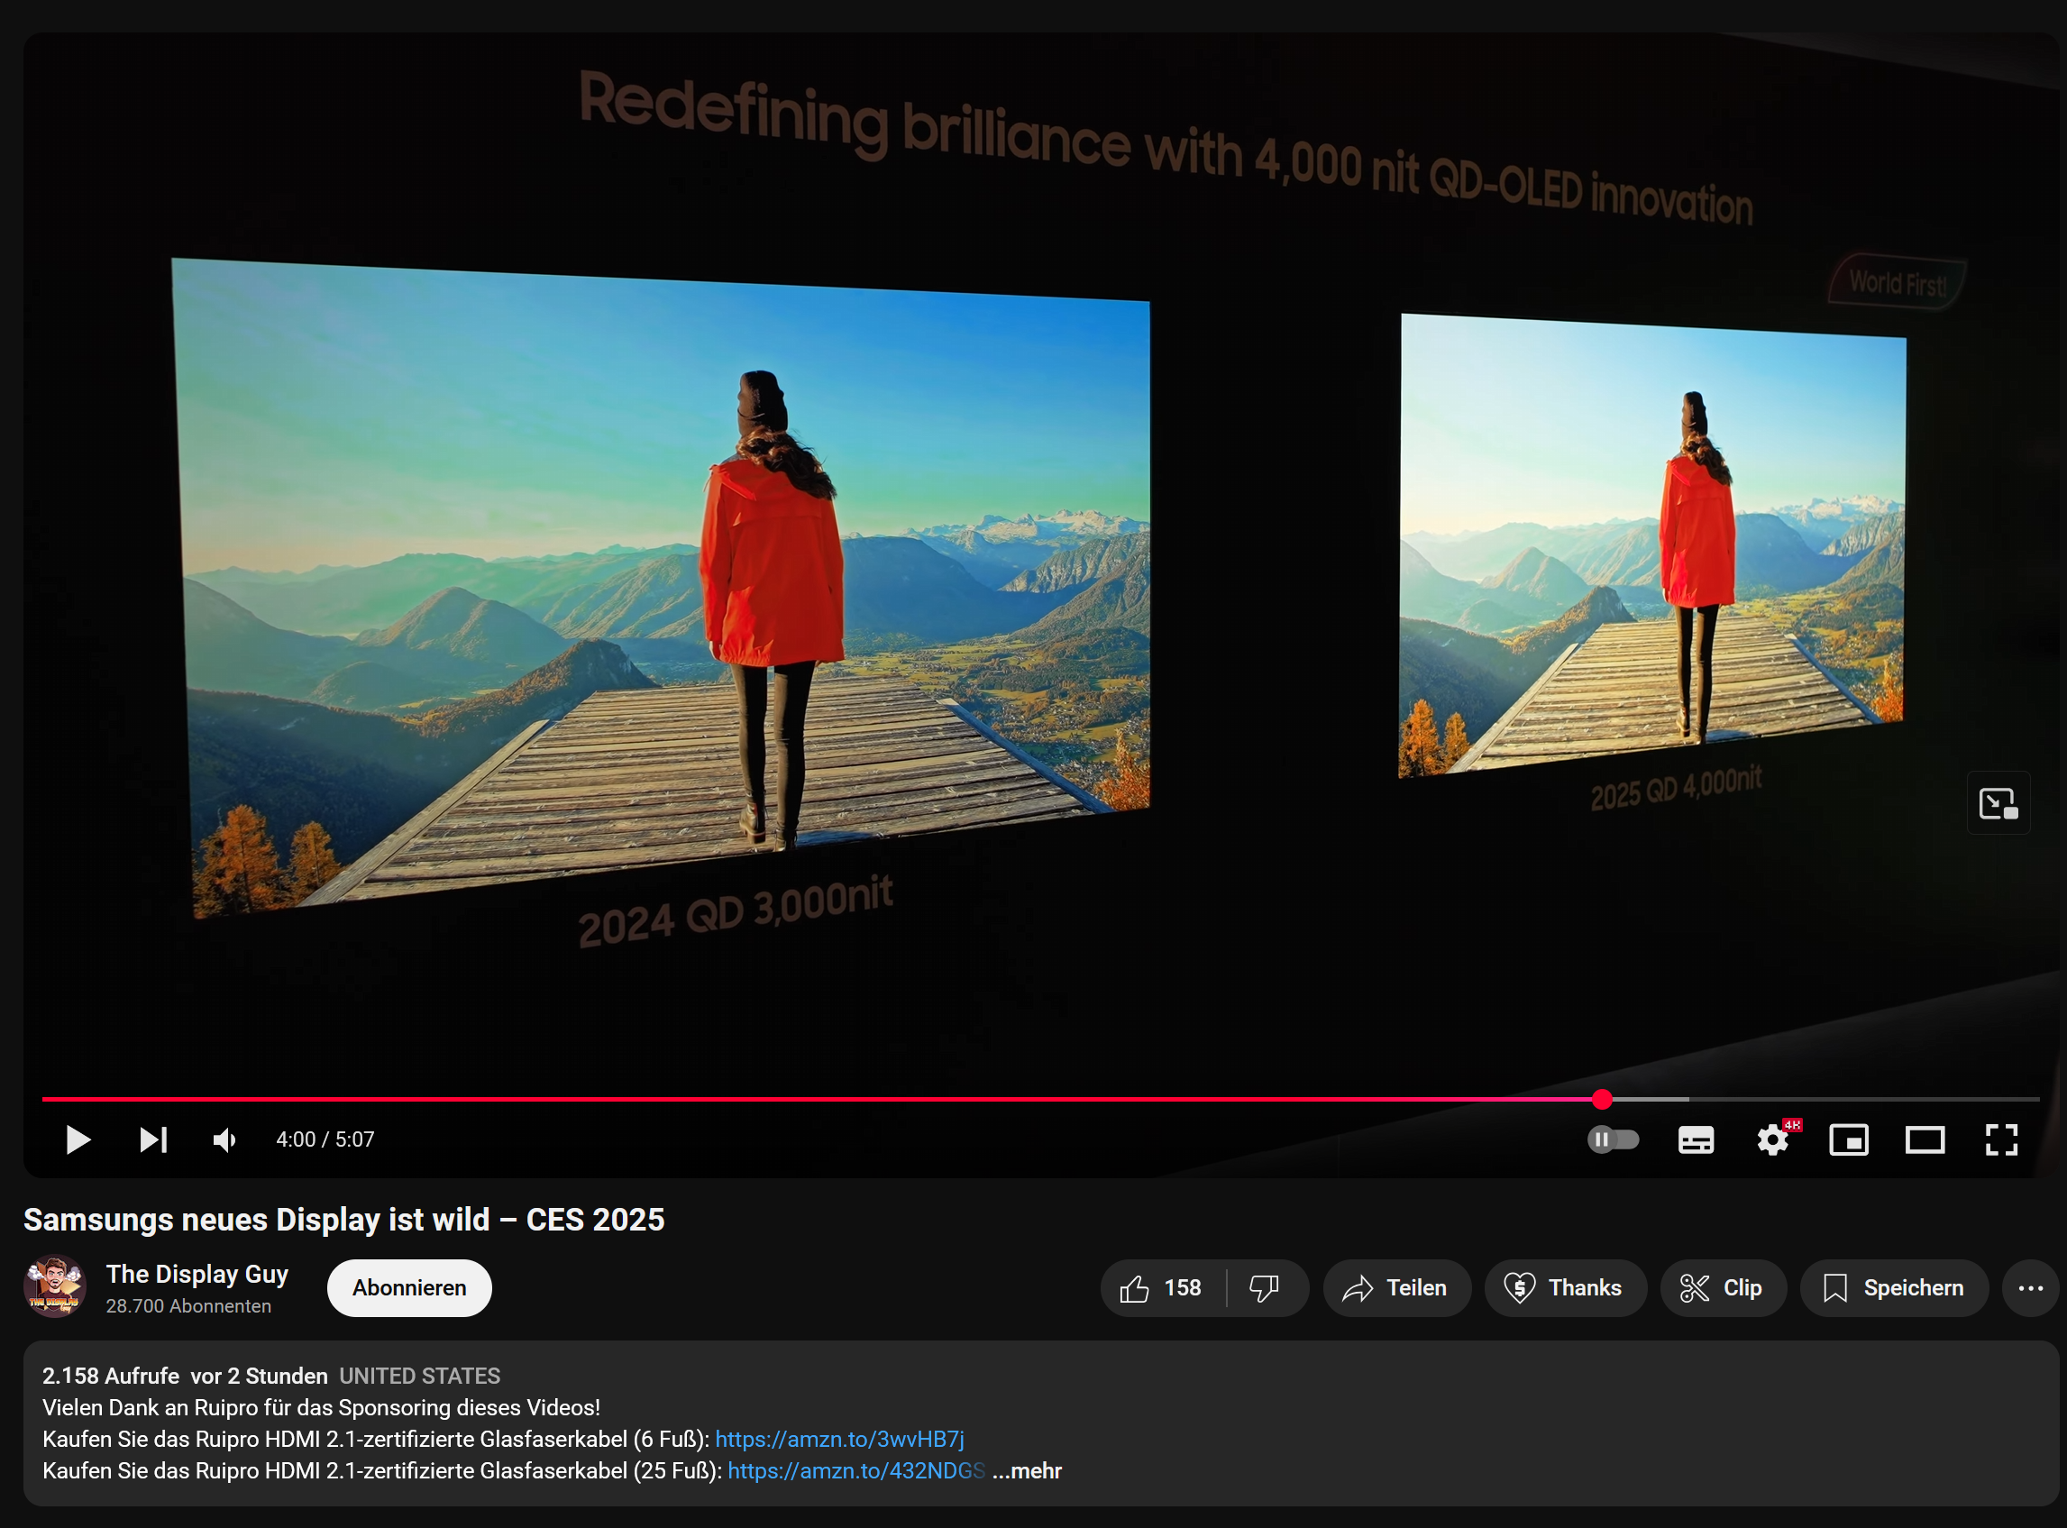Open the miniplayer
The height and width of the screenshot is (1528, 2067).
[x=1848, y=1139]
